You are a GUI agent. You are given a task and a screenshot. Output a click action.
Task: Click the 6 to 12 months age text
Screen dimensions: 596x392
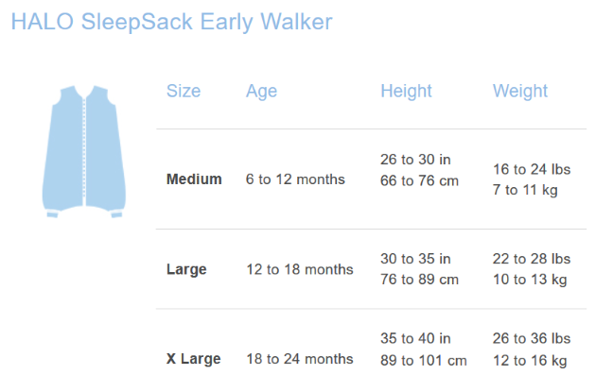tap(295, 179)
